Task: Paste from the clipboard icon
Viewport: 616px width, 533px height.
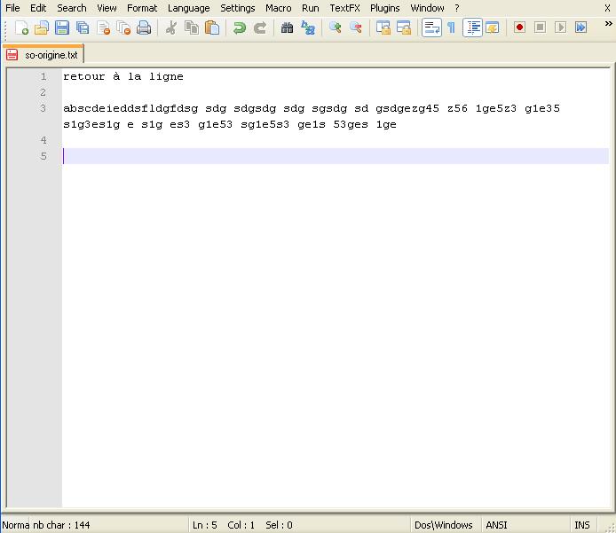Action: tap(212, 27)
